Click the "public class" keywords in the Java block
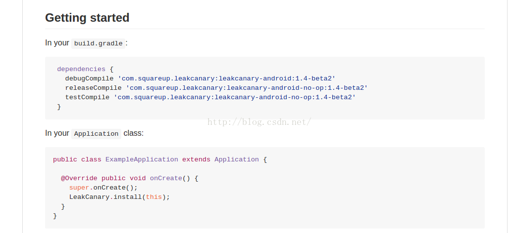Viewport: 510px width, 233px height. (77, 159)
